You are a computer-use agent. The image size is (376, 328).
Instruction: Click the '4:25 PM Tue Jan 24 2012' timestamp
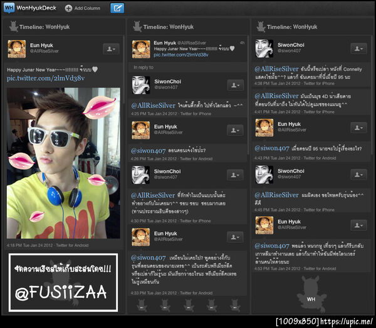154,113
